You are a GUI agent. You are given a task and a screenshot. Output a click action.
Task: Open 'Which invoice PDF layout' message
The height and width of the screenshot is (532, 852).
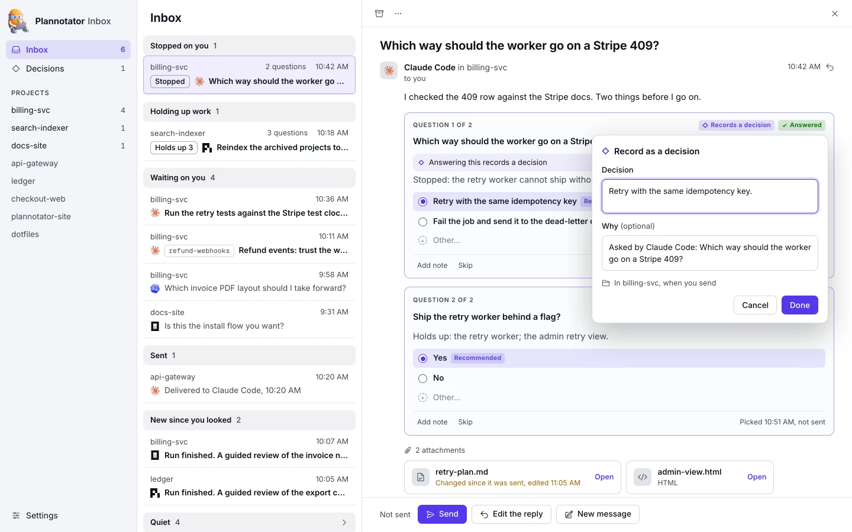coord(249,282)
